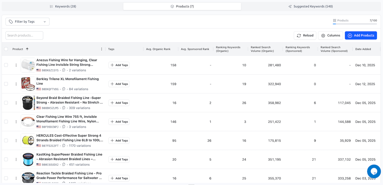The image size is (383, 185).
Task: Click the Products 7/100 usage progress bar
Action: pyautogui.click(x=355, y=24)
